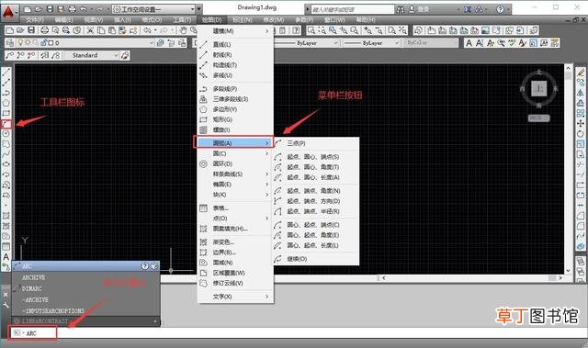588x348 pixels.
Task: Click the search keyword input field
Action: click(x=353, y=9)
